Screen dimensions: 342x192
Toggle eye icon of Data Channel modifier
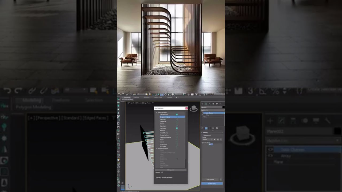point(202,113)
